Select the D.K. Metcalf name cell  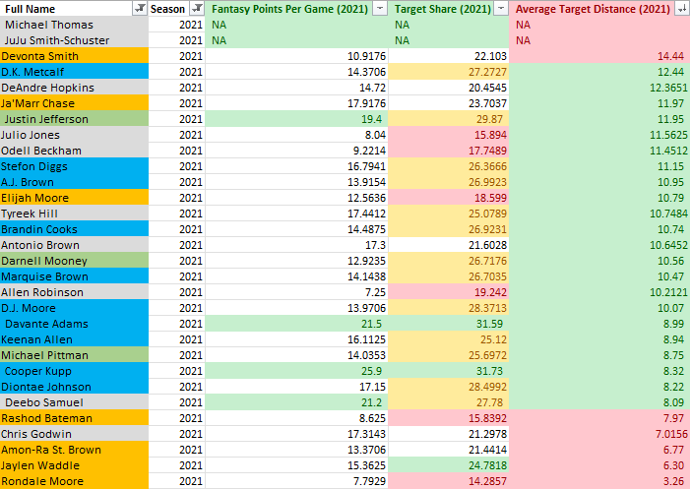coord(74,72)
